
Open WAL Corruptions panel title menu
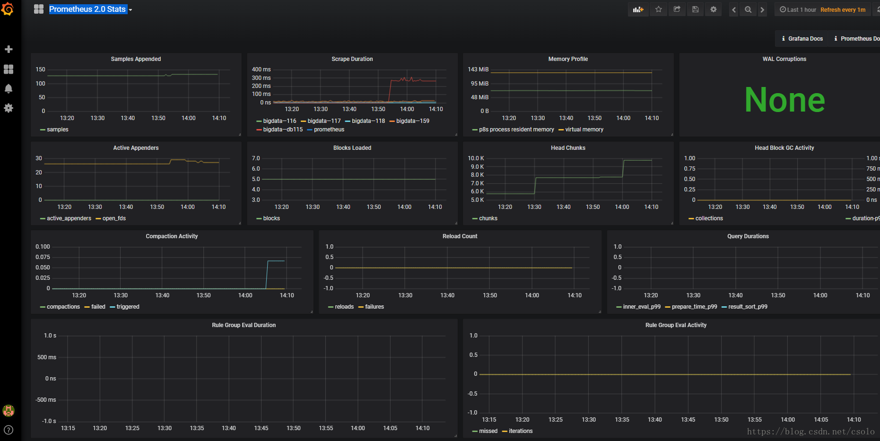pos(784,59)
